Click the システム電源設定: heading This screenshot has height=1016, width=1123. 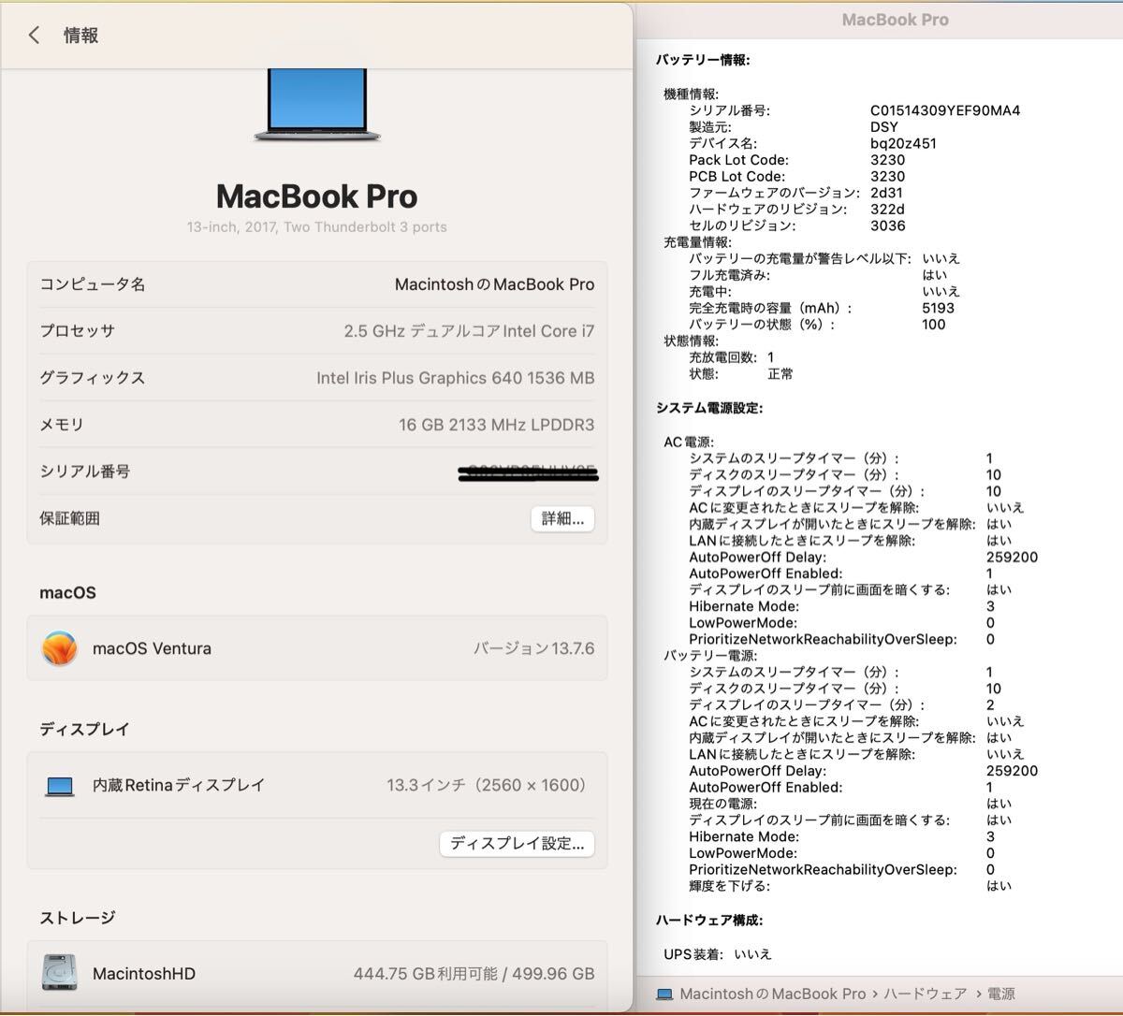[709, 408]
